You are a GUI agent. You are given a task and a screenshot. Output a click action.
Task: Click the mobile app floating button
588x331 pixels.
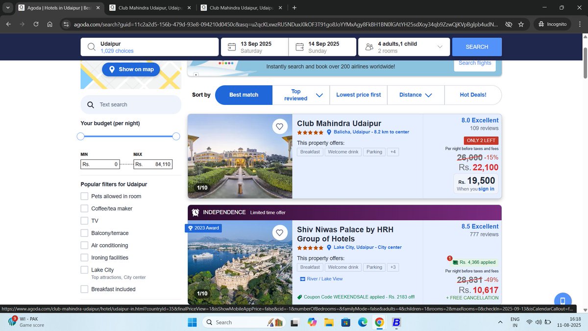pos(563,301)
